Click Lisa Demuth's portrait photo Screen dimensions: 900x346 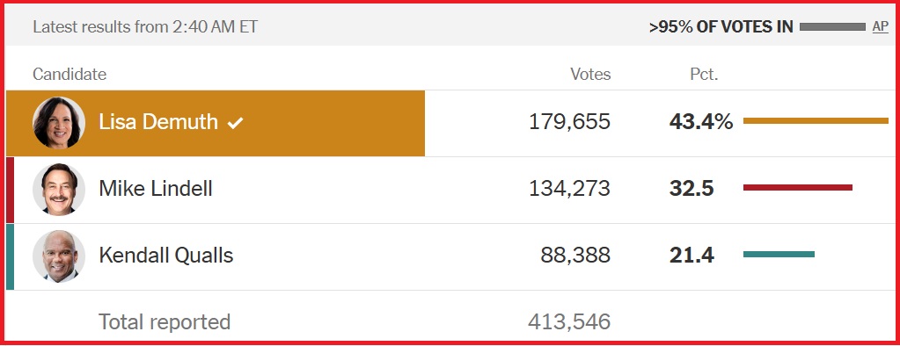click(59, 123)
